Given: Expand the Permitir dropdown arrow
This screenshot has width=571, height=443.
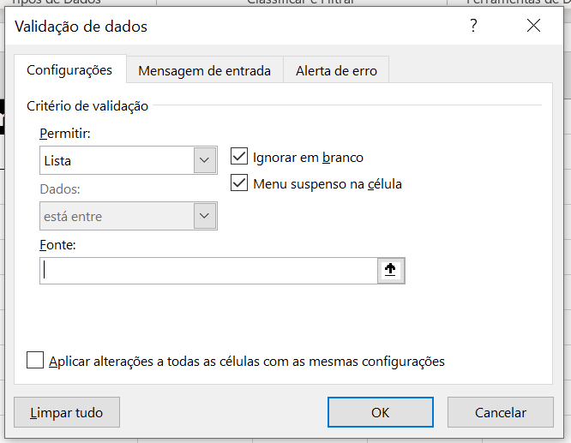Looking at the screenshot, I should (204, 160).
